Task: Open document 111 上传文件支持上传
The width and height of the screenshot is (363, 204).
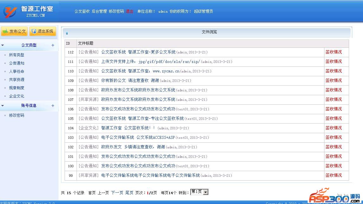Action: [150, 62]
